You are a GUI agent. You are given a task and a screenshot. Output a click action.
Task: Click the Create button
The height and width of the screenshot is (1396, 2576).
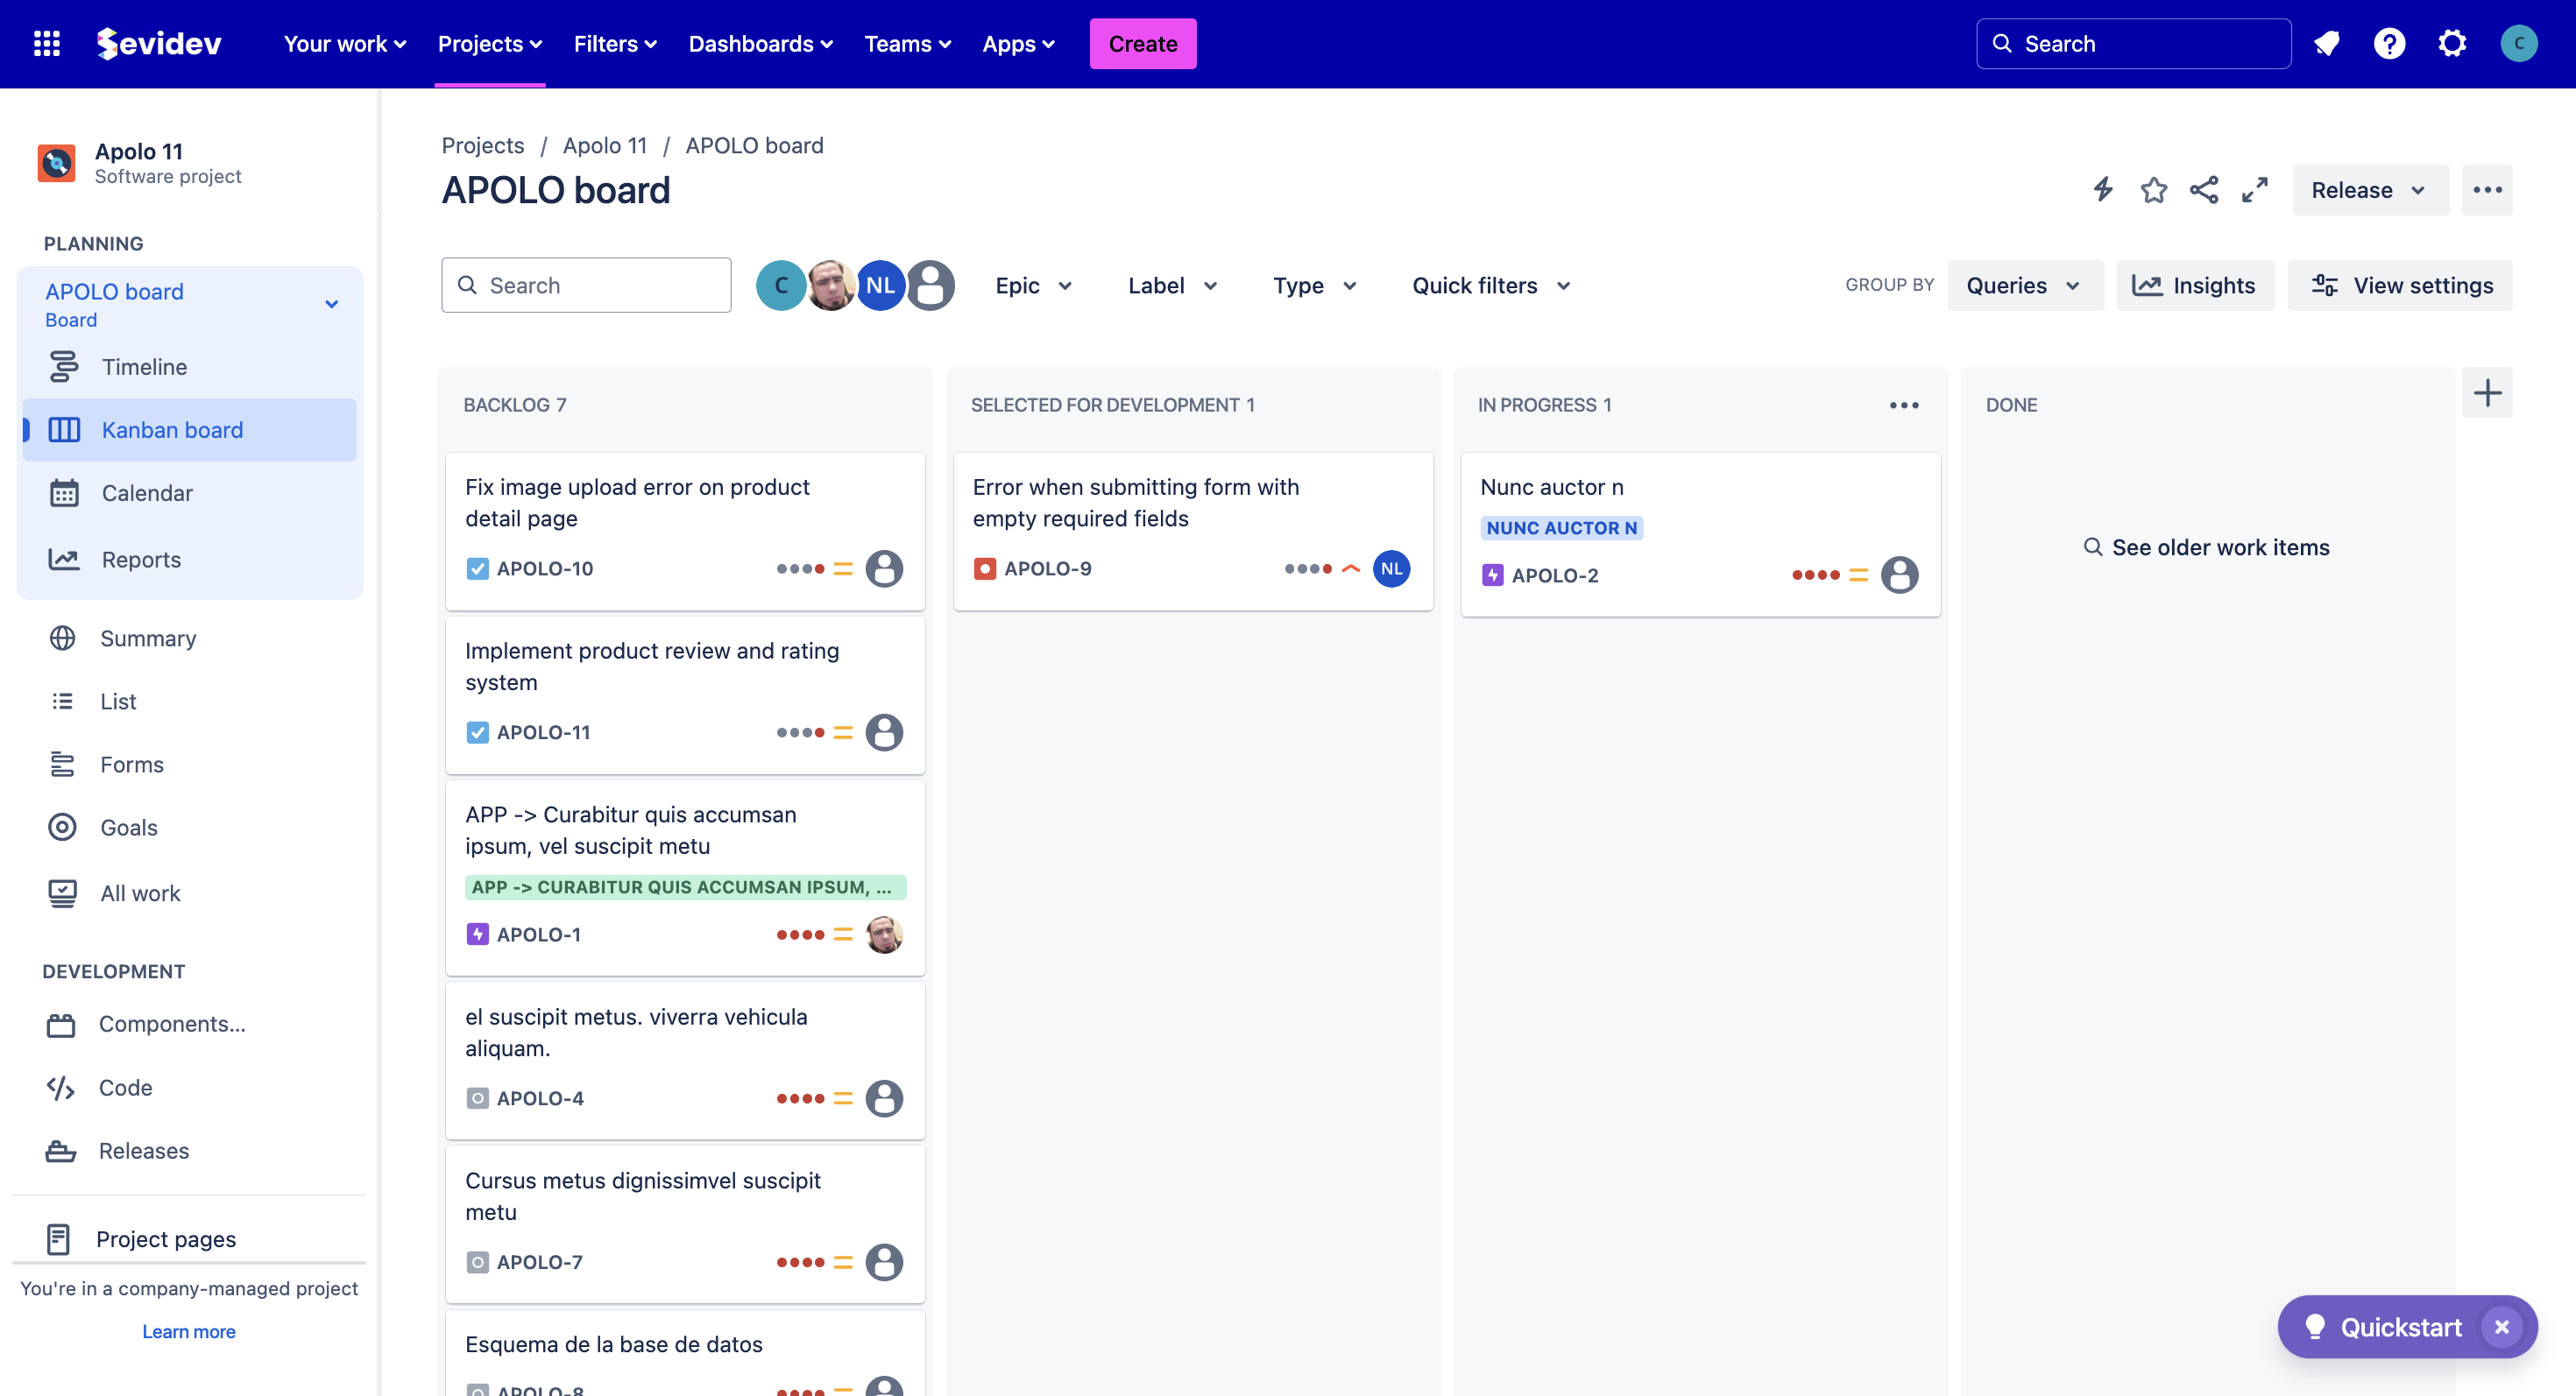1143,43
